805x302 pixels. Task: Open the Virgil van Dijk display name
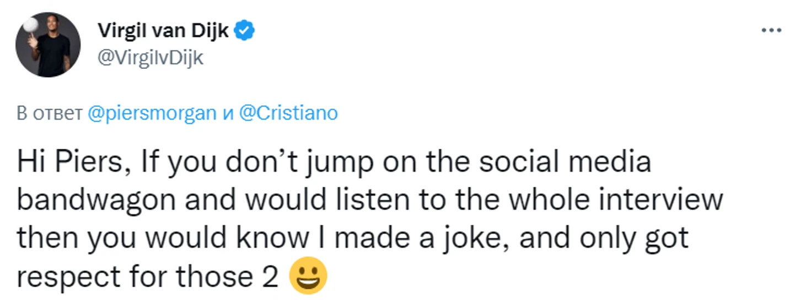[163, 31]
